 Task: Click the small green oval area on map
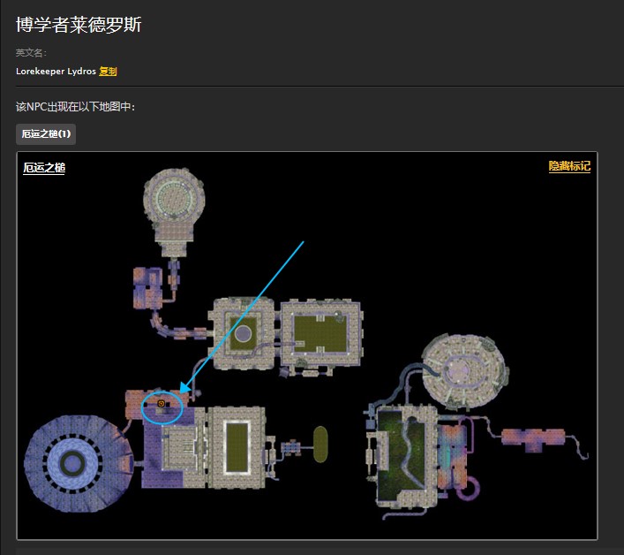click(x=320, y=443)
